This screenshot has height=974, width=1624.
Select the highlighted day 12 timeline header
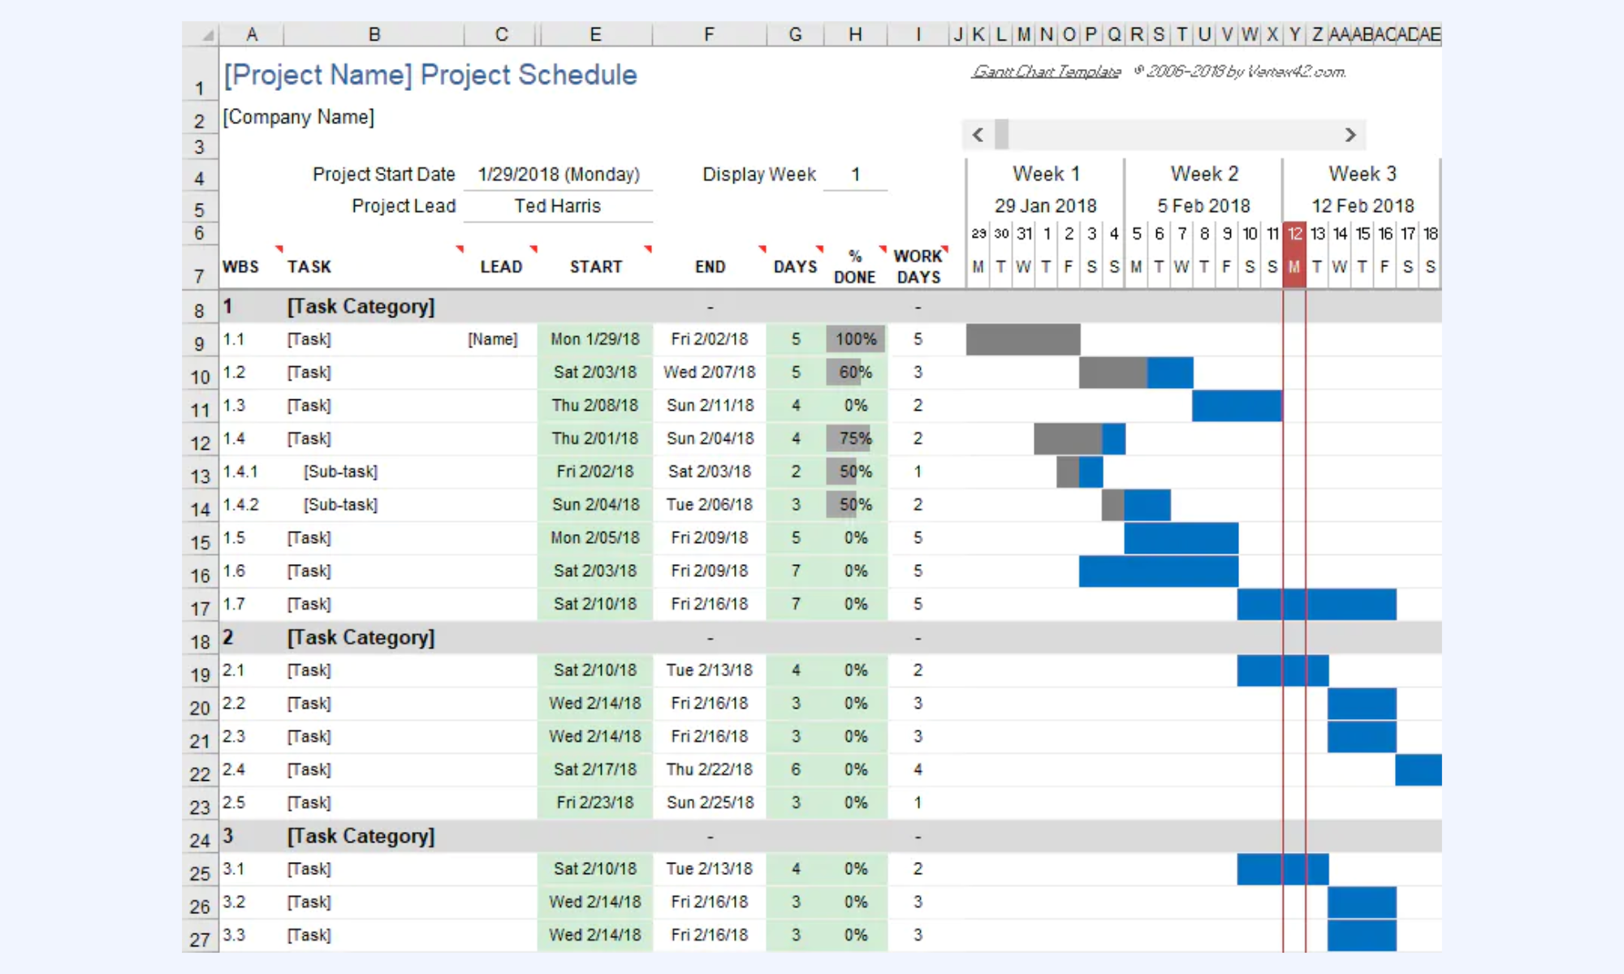pyautogui.click(x=1294, y=234)
